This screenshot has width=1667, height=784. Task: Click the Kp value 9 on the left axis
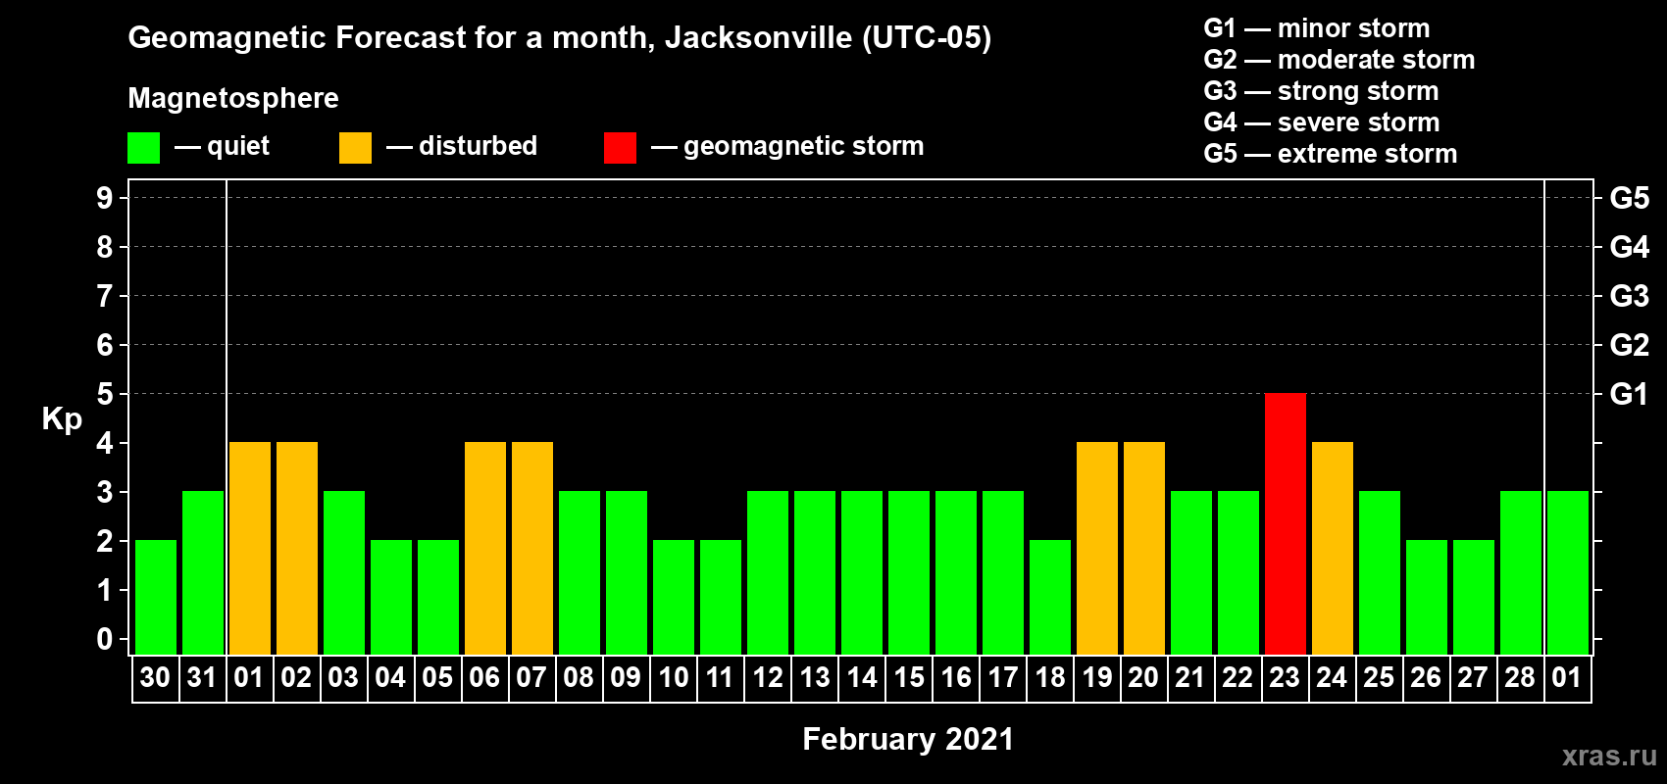[104, 198]
